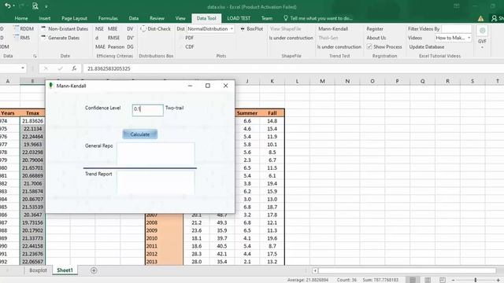Open the Insert ribbon tab
Viewport: 504px width, 283px height.
pyautogui.click(x=44, y=18)
